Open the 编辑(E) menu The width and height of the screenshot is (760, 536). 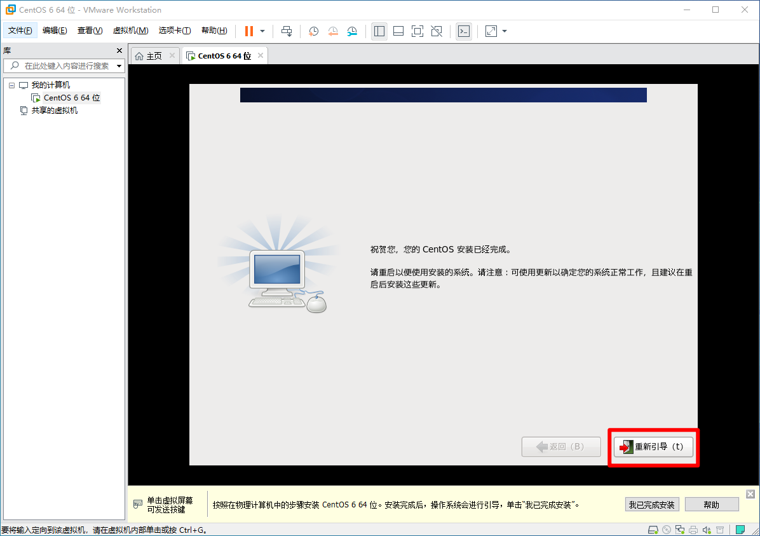[55, 31]
